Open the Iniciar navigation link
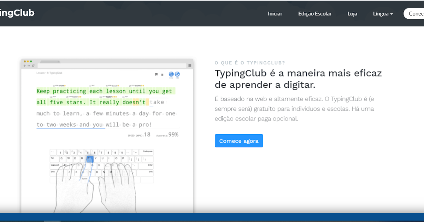 (x=275, y=14)
